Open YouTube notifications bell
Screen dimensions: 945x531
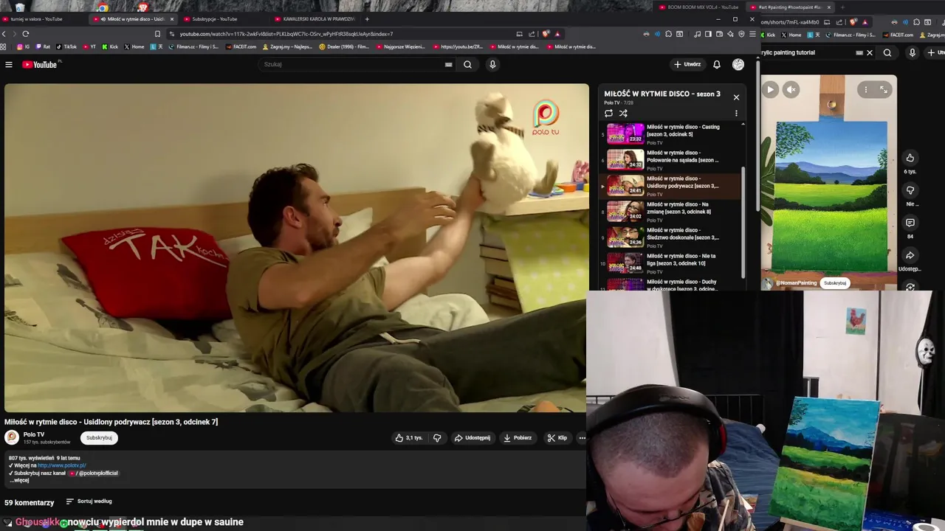click(x=716, y=65)
